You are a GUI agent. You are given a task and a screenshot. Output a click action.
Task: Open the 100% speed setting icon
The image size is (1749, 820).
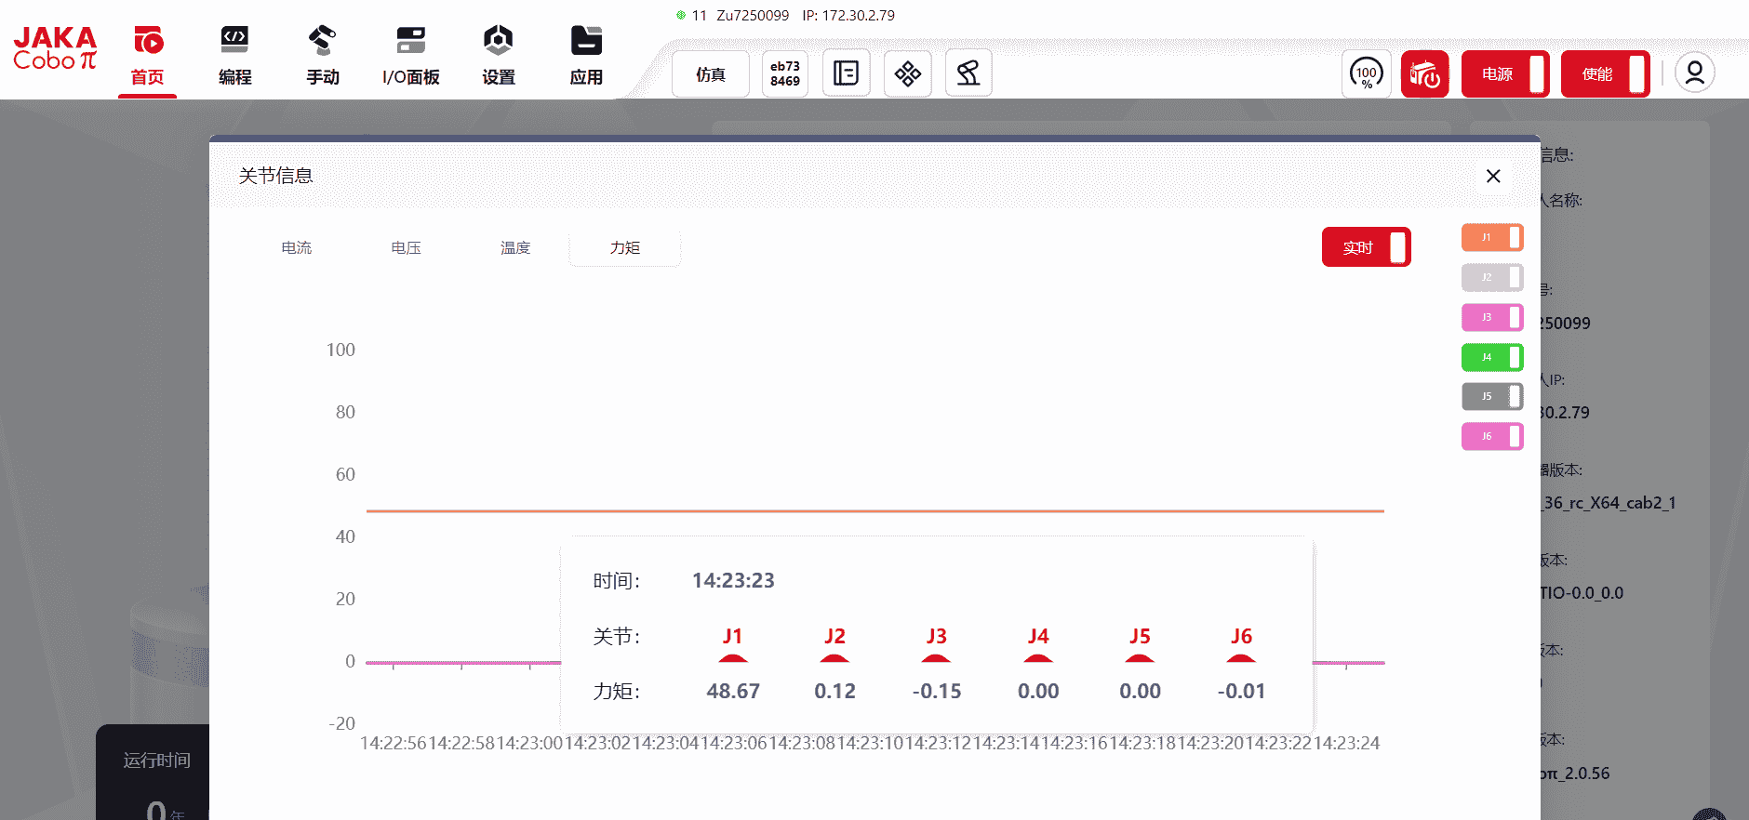[1366, 73]
